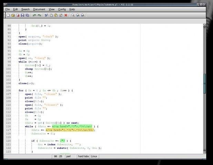The width and height of the screenshot is (213, 165).
Task: Click the 'for ( $a = 0 ;' loop line
Action: pyautogui.click(x=45, y=91)
